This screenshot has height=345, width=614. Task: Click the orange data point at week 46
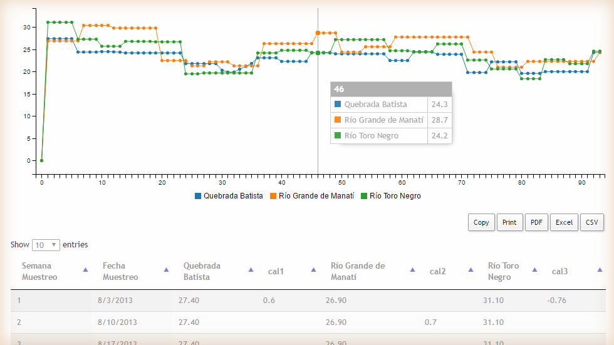tap(318, 33)
